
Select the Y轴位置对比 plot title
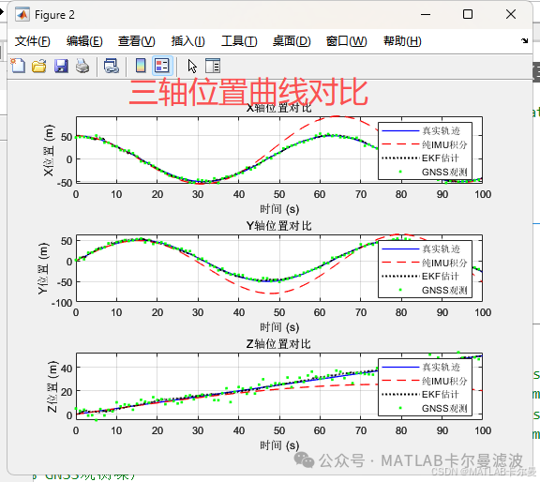[278, 226]
